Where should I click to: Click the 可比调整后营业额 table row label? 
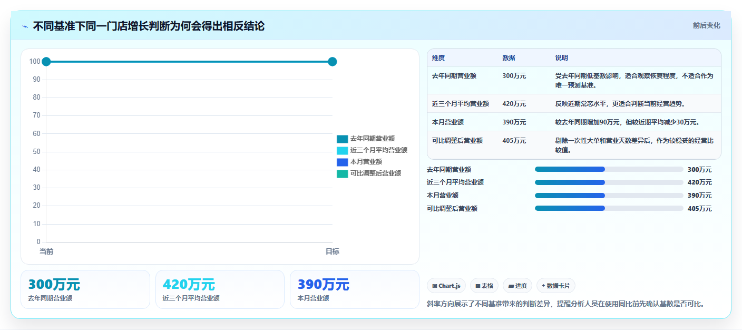click(x=457, y=141)
